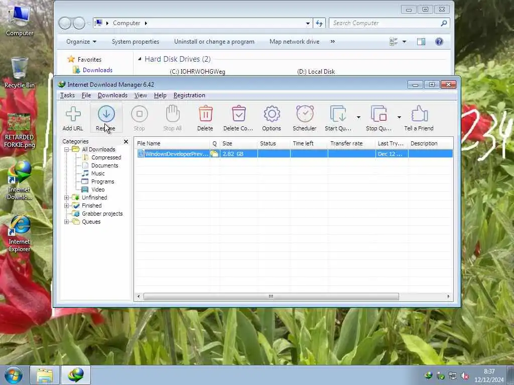Open the Explorer view options dropdown arrow
This screenshot has width=514, height=385.
pos(404,42)
